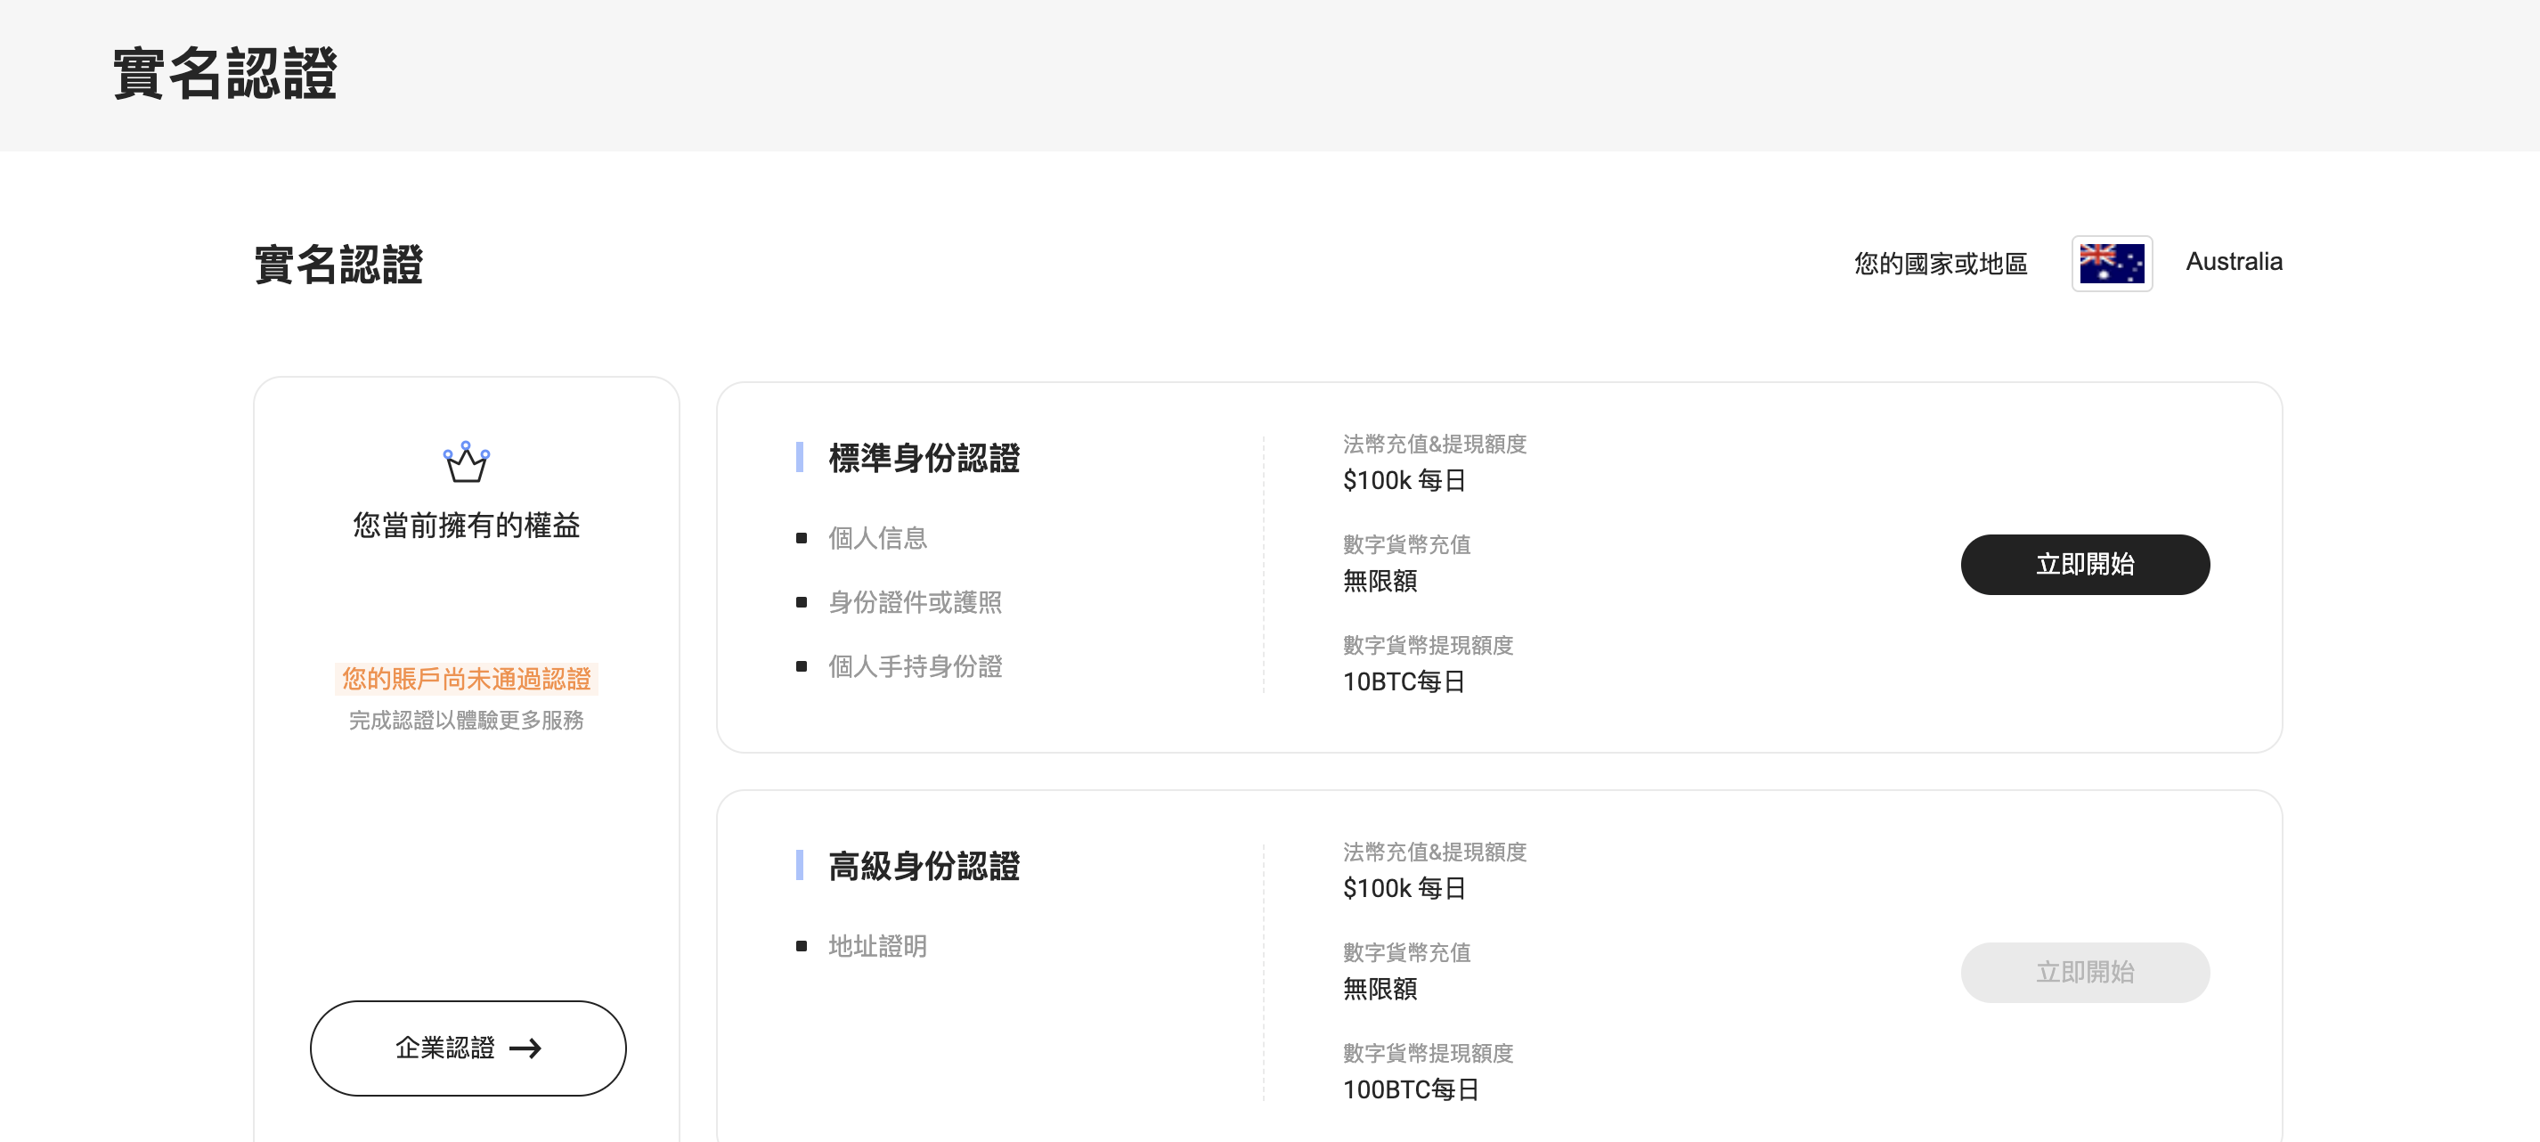Click 數字貨幣充值 label in standard card

[1406, 544]
